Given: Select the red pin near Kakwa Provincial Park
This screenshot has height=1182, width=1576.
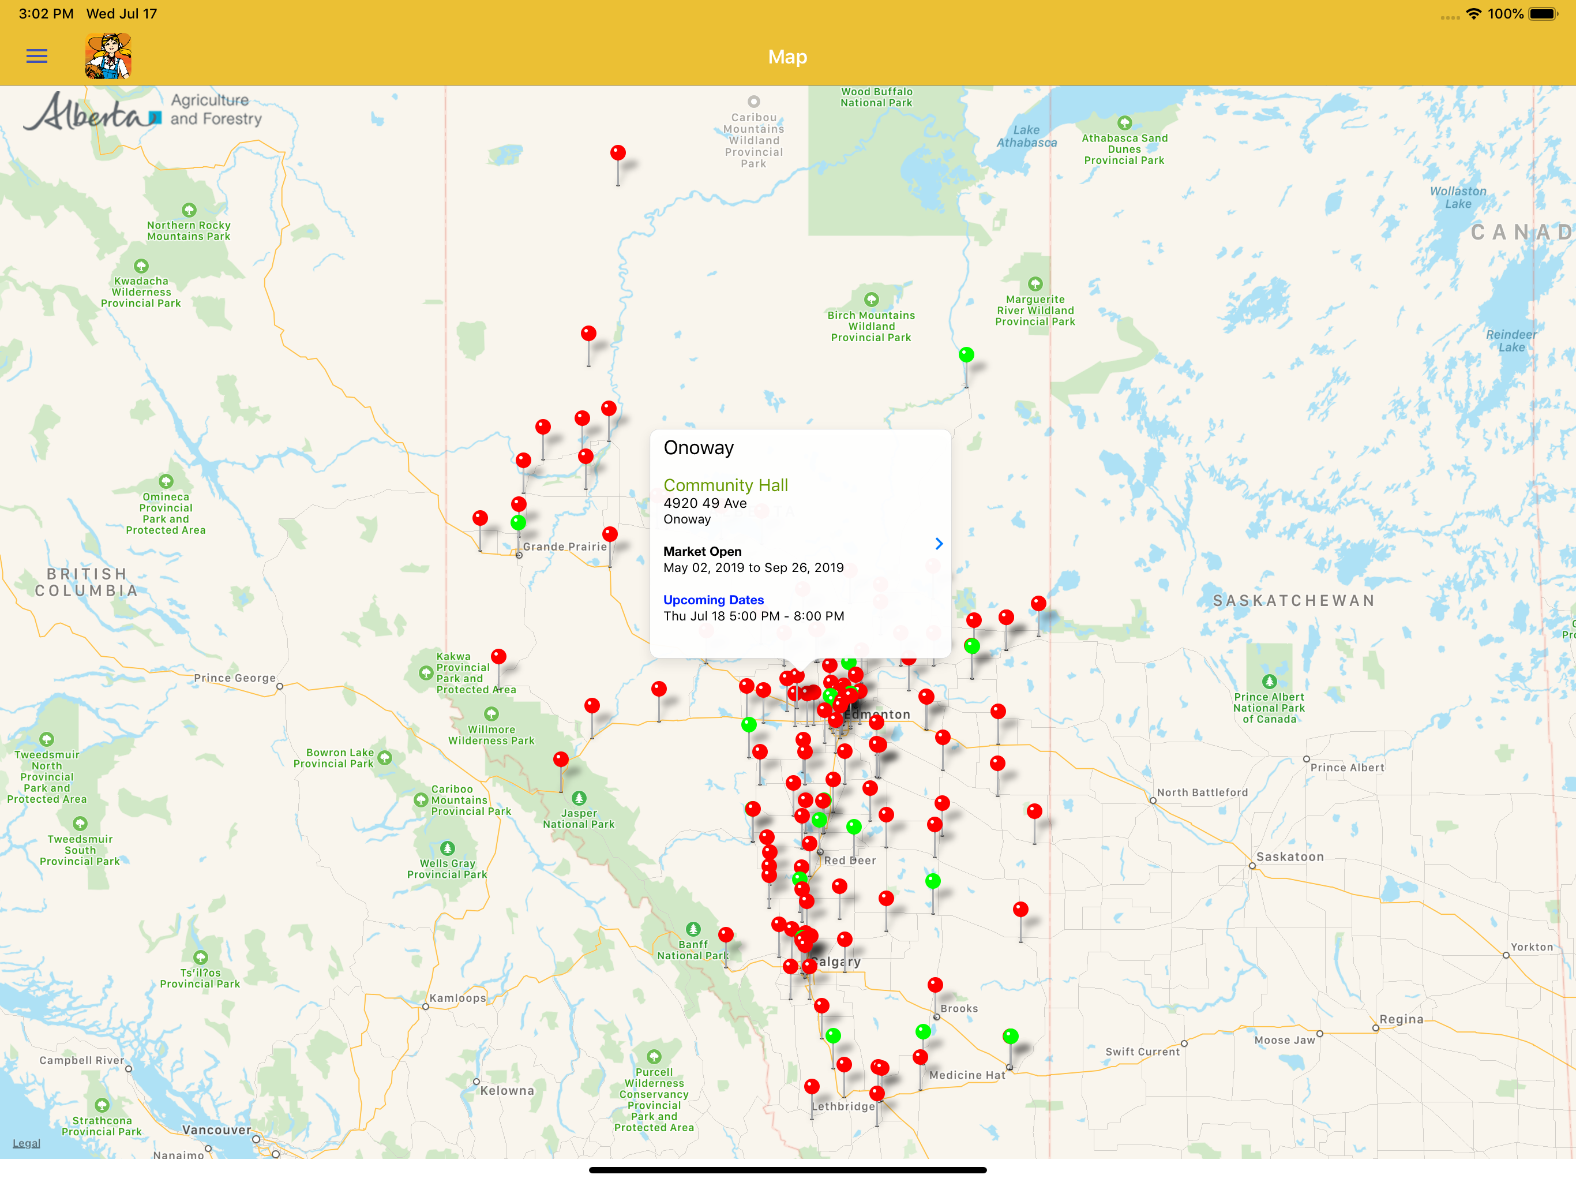Looking at the screenshot, I should [x=499, y=656].
